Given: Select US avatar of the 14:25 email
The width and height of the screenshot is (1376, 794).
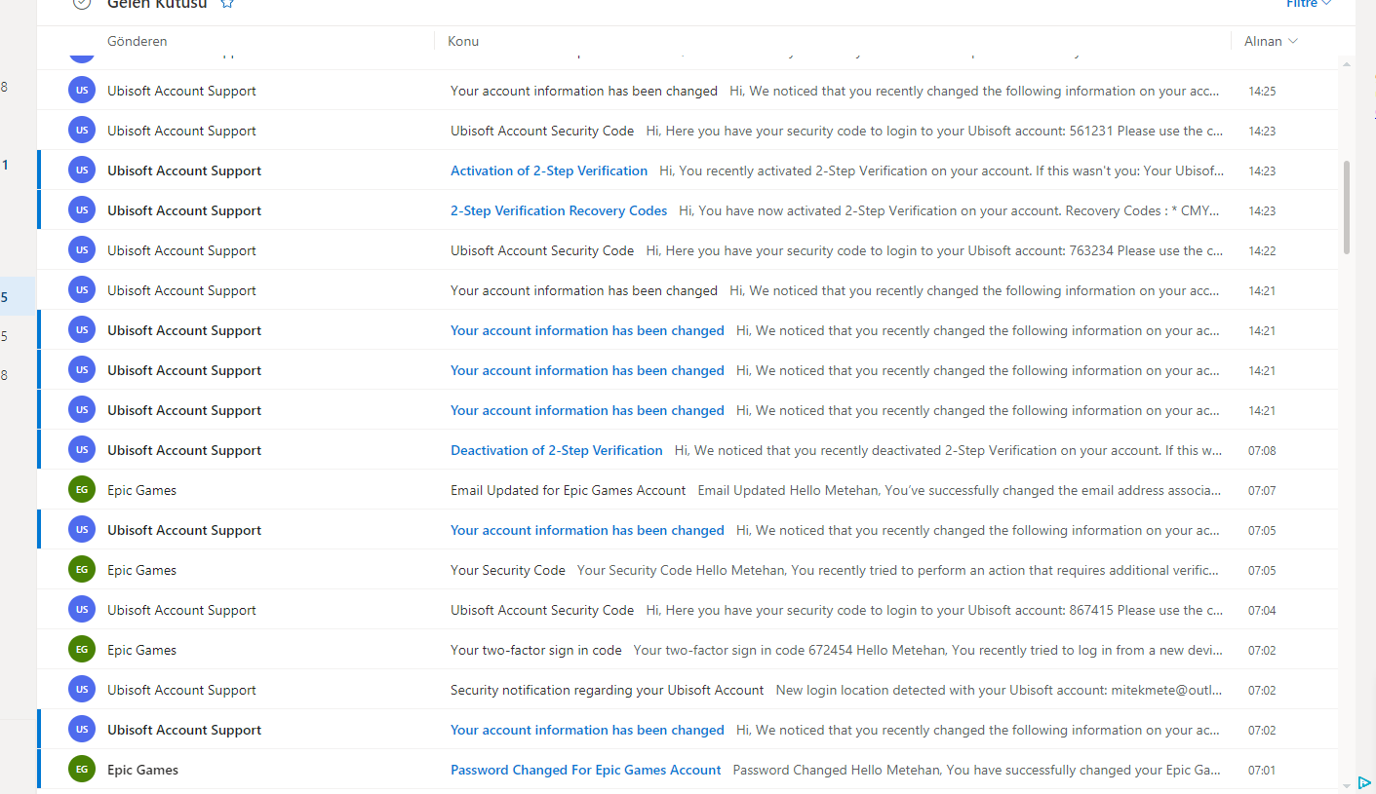Looking at the screenshot, I should click(82, 90).
